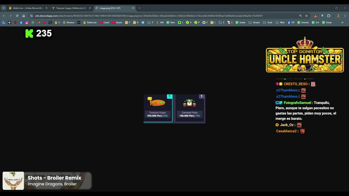Go back to previous page
This screenshot has width=349, height=196.
[x=4, y=16]
